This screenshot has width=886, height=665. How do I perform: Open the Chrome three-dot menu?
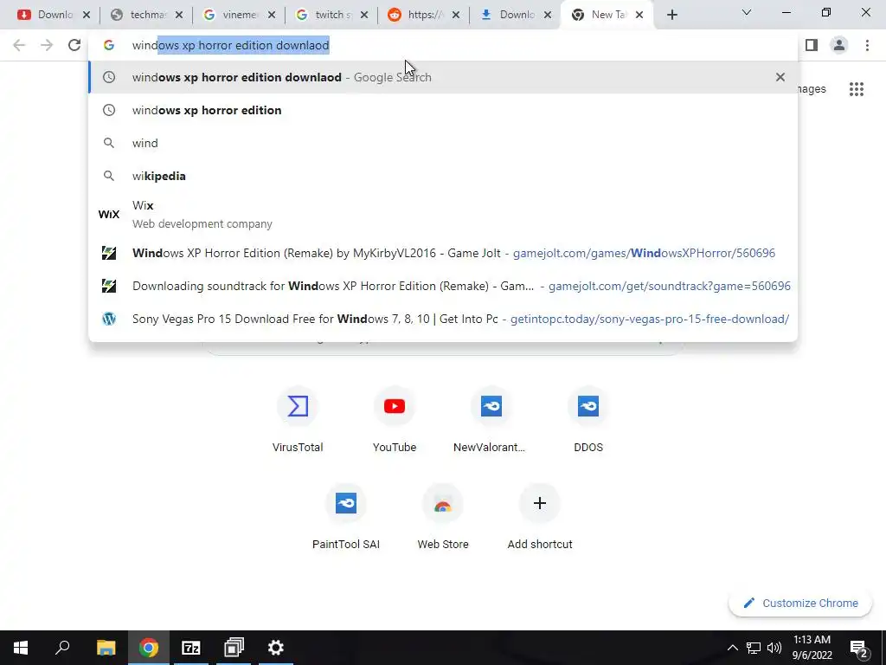click(867, 45)
